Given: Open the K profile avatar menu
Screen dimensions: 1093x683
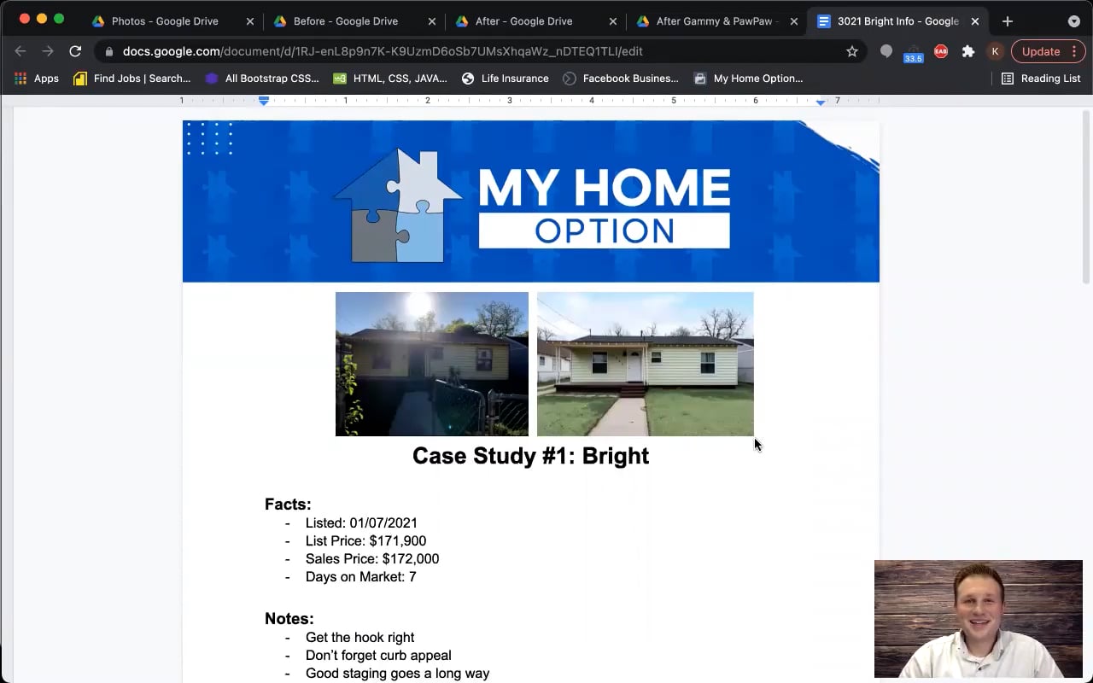Looking at the screenshot, I should coord(995,51).
